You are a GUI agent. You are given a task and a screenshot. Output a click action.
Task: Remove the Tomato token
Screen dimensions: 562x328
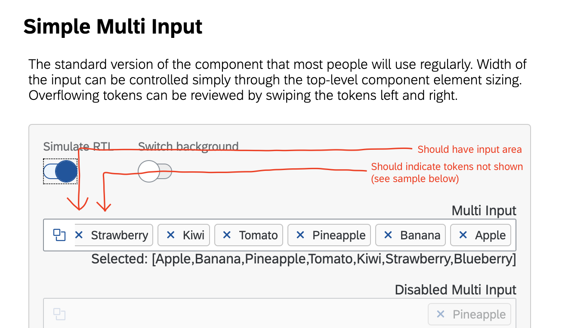(227, 235)
